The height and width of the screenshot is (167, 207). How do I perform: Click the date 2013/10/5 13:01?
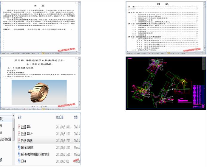[63, 148]
